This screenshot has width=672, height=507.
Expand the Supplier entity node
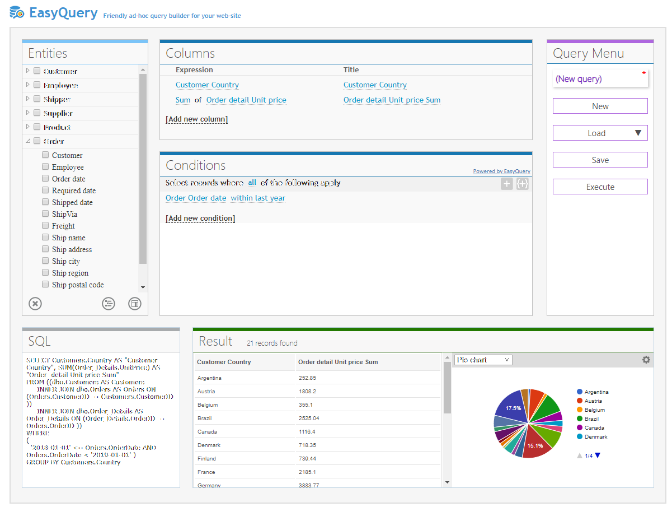pyautogui.click(x=28, y=113)
